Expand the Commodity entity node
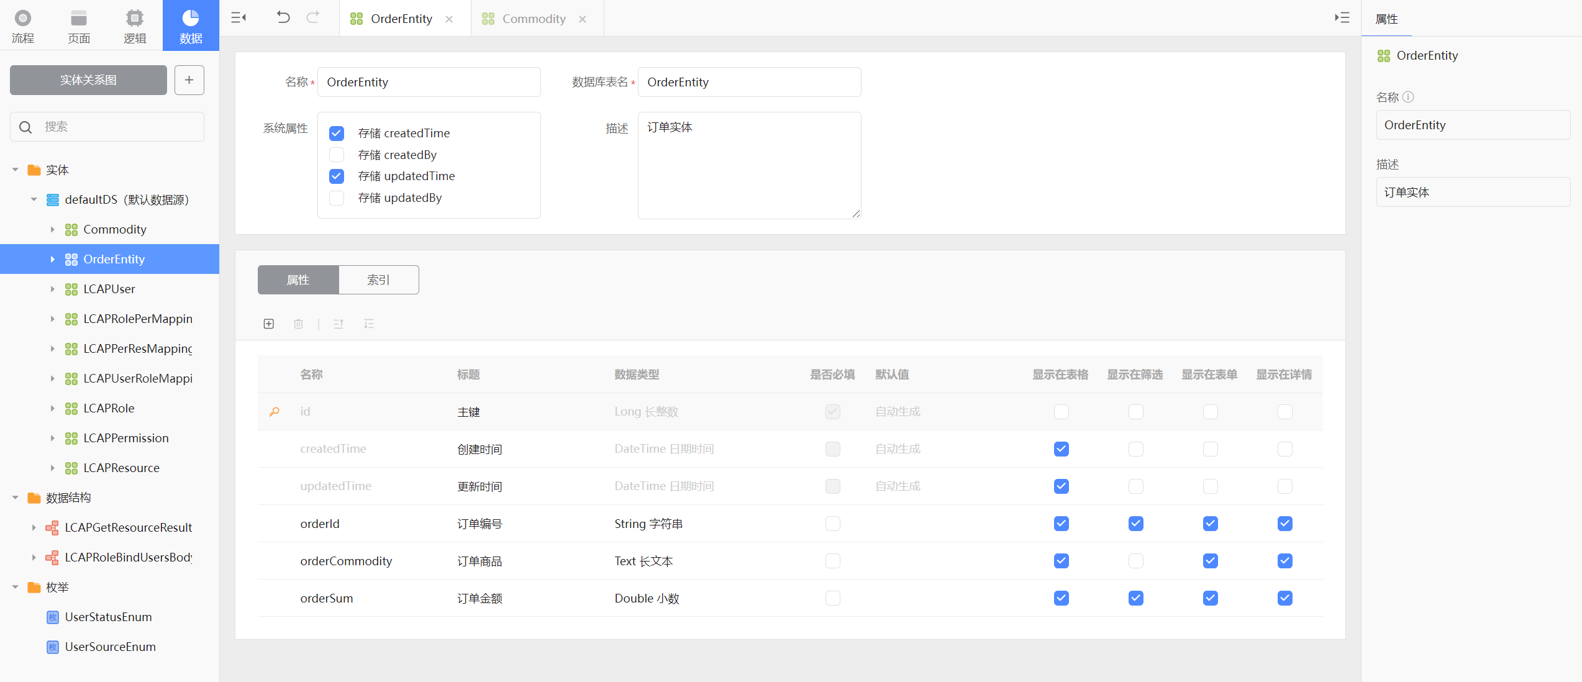This screenshot has height=682, width=1582. 53,230
